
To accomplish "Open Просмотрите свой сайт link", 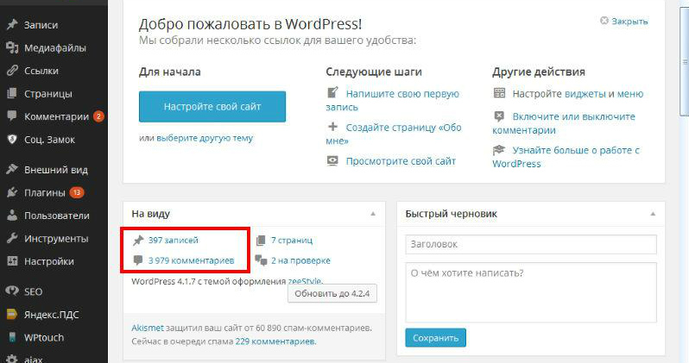I will point(401,161).
